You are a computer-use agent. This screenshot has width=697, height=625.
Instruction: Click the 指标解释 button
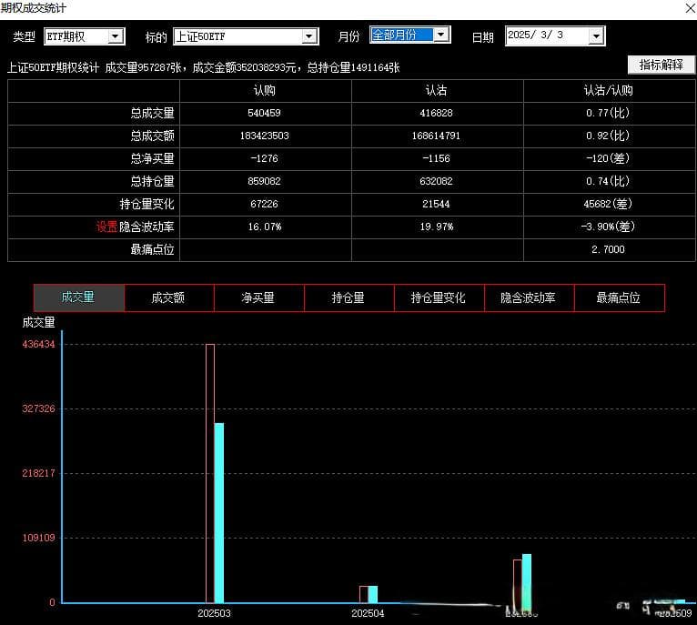(661, 65)
